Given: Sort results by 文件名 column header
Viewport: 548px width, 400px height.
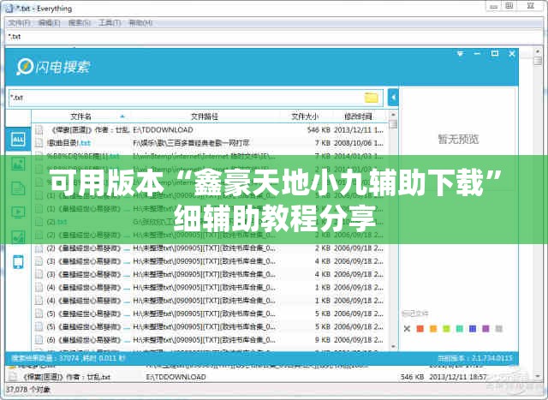Looking at the screenshot, I should click(80, 116).
